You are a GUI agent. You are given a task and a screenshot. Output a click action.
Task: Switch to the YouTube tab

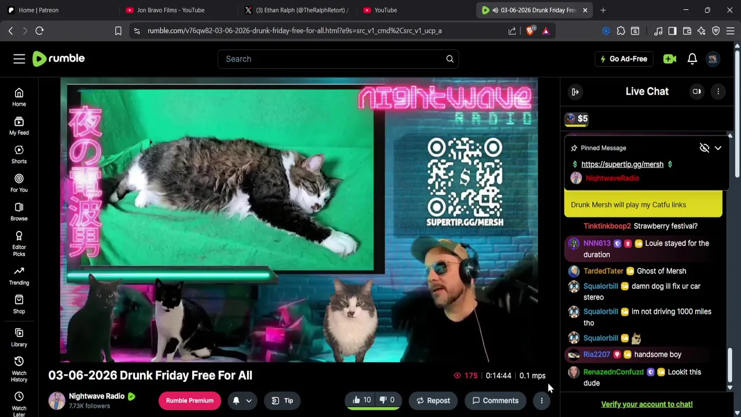(x=414, y=10)
